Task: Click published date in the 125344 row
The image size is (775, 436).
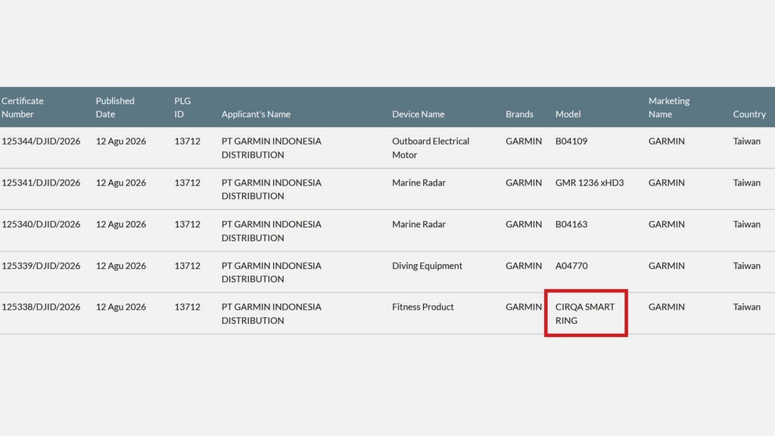Action: tap(120, 142)
